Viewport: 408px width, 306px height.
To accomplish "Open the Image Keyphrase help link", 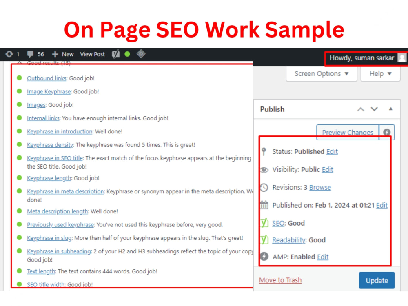I will point(49,91).
